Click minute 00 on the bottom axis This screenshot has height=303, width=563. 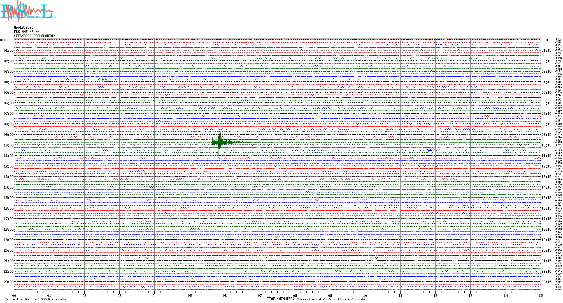[x=14, y=295]
